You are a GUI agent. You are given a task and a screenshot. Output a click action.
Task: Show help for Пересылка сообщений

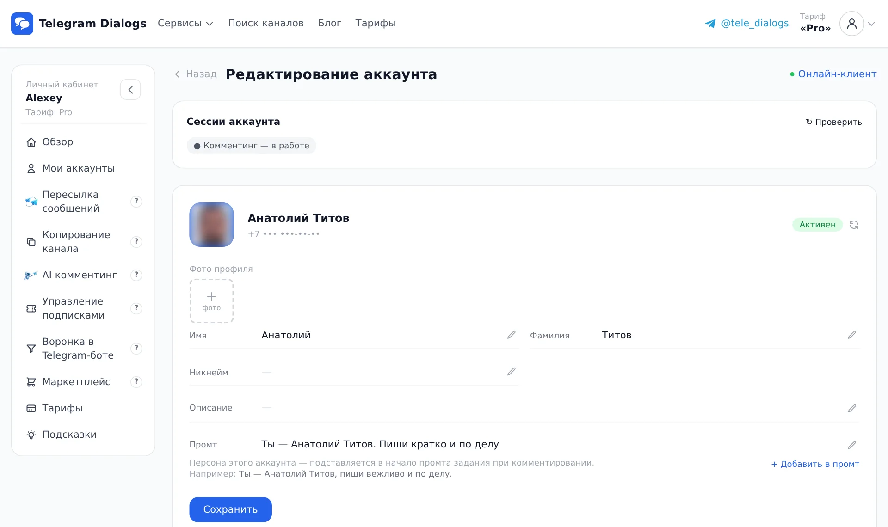click(x=136, y=202)
